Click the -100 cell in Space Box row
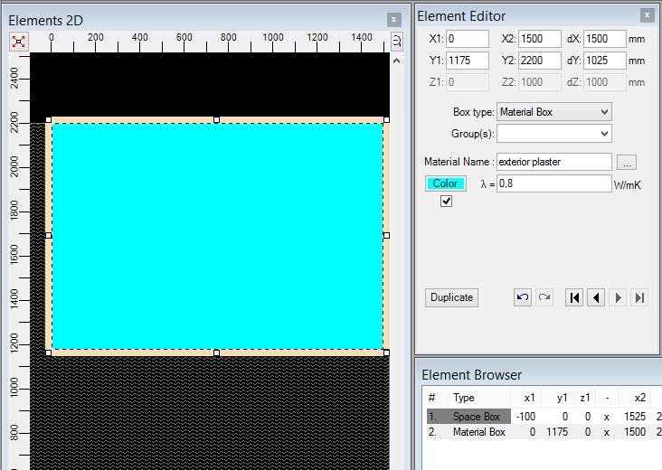This screenshot has width=662, height=470. (x=525, y=417)
